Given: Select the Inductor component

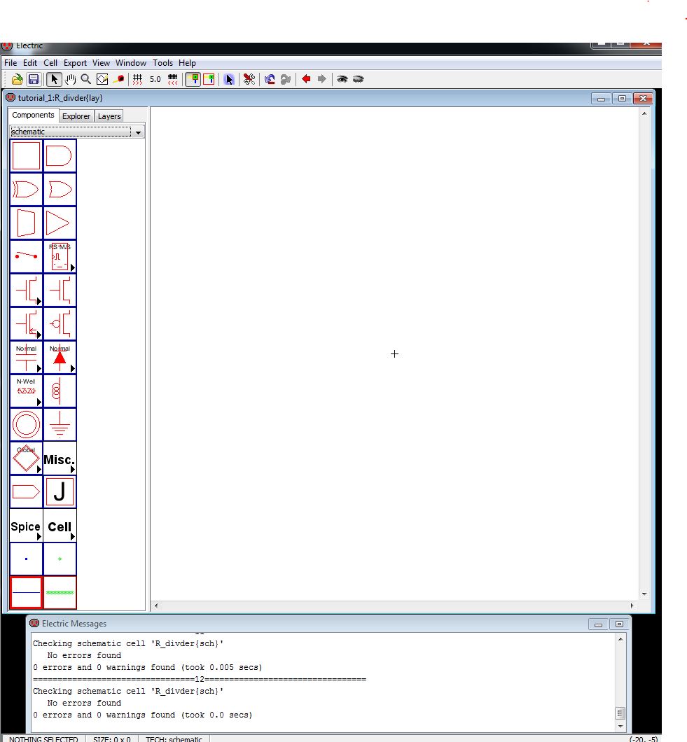Looking at the screenshot, I should pyautogui.click(x=60, y=391).
